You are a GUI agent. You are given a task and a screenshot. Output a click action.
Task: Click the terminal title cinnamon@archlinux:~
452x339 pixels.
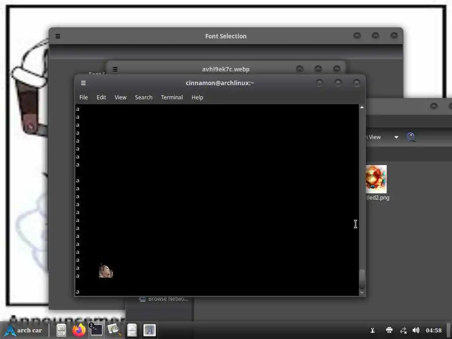tap(220, 83)
